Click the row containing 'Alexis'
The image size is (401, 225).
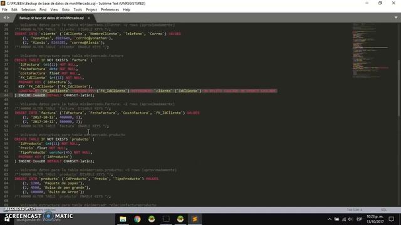coord(64,42)
